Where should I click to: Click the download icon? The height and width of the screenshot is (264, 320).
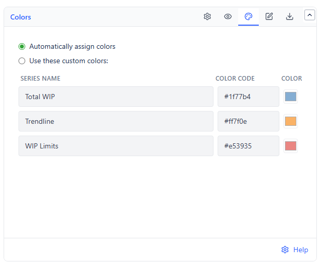click(x=289, y=16)
